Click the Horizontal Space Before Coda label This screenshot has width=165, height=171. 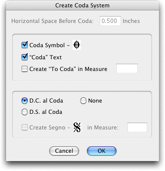pos(52,21)
